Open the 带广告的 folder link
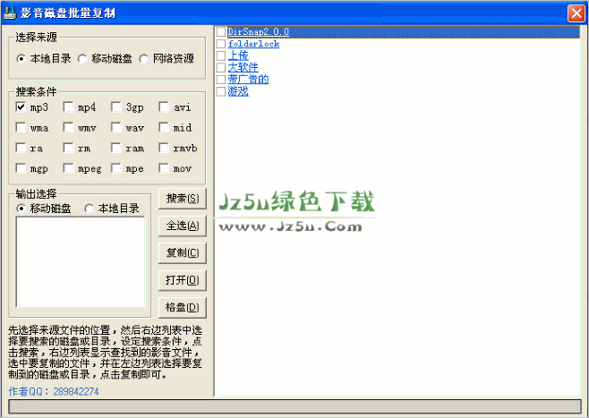The image size is (589, 418). 248,80
